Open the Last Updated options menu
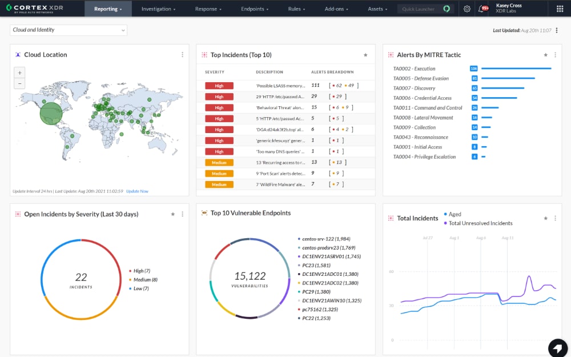The image size is (571, 357). pyautogui.click(x=558, y=30)
